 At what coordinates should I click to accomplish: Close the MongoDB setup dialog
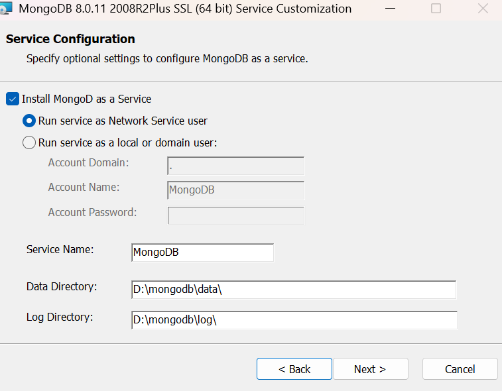[x=483, y=9]
